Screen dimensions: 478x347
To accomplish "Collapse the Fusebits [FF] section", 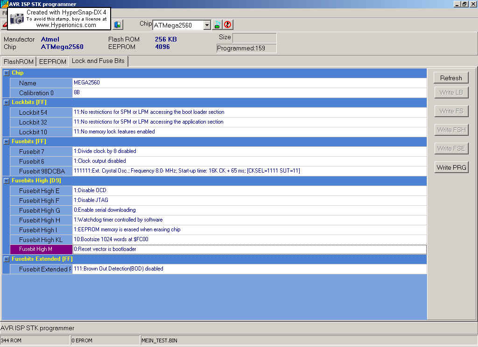I will pyautogui.click(x=6, y=142).
